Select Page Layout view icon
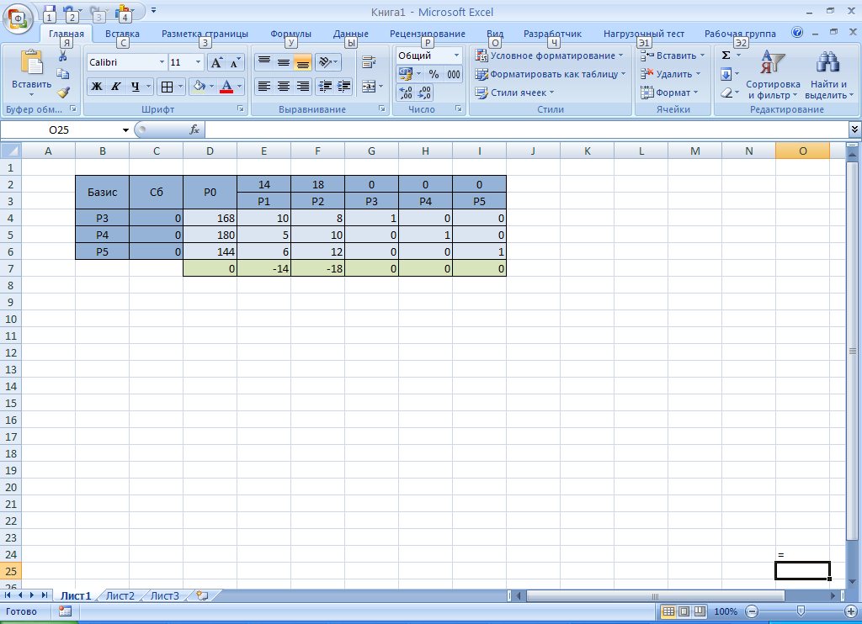Screen dimensions: 862x624 point(684,611)
